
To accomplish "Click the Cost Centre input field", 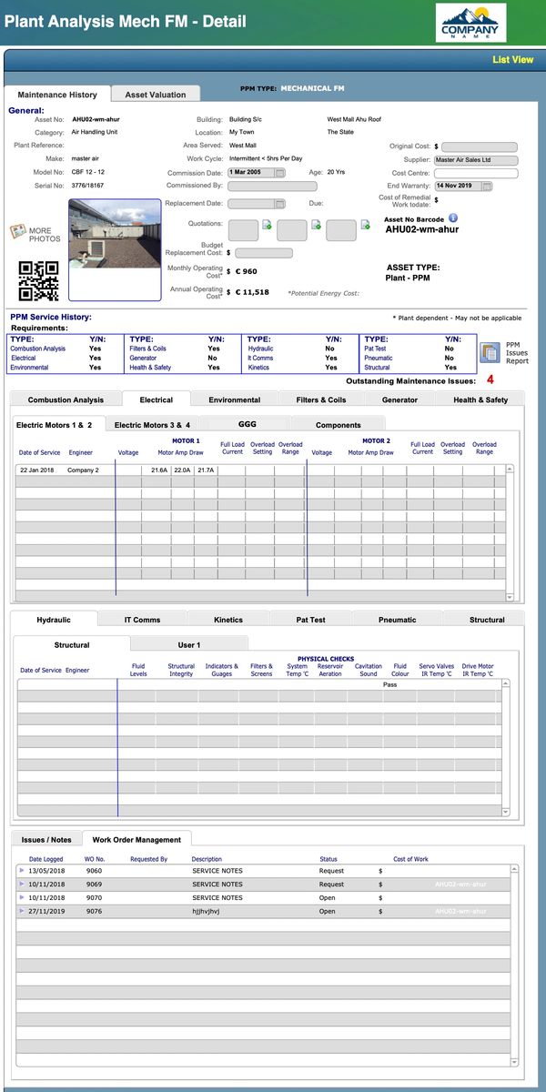I will point(476,173).
